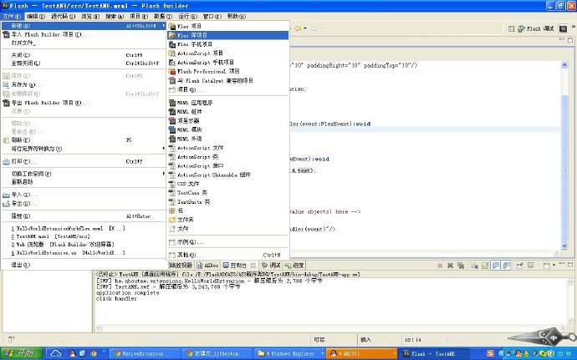Viewport: 577px width, 360px height.
Task: Toggle console Scroll Lock
Action: coord(485,265)
